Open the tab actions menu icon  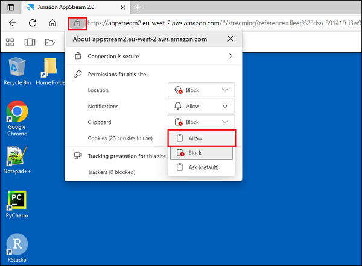11,7
